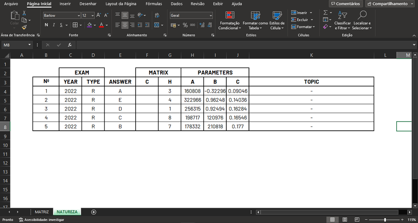Open Localizar e Selecionar dropdown
The image size is (418, 223).
tap(362, 20)
